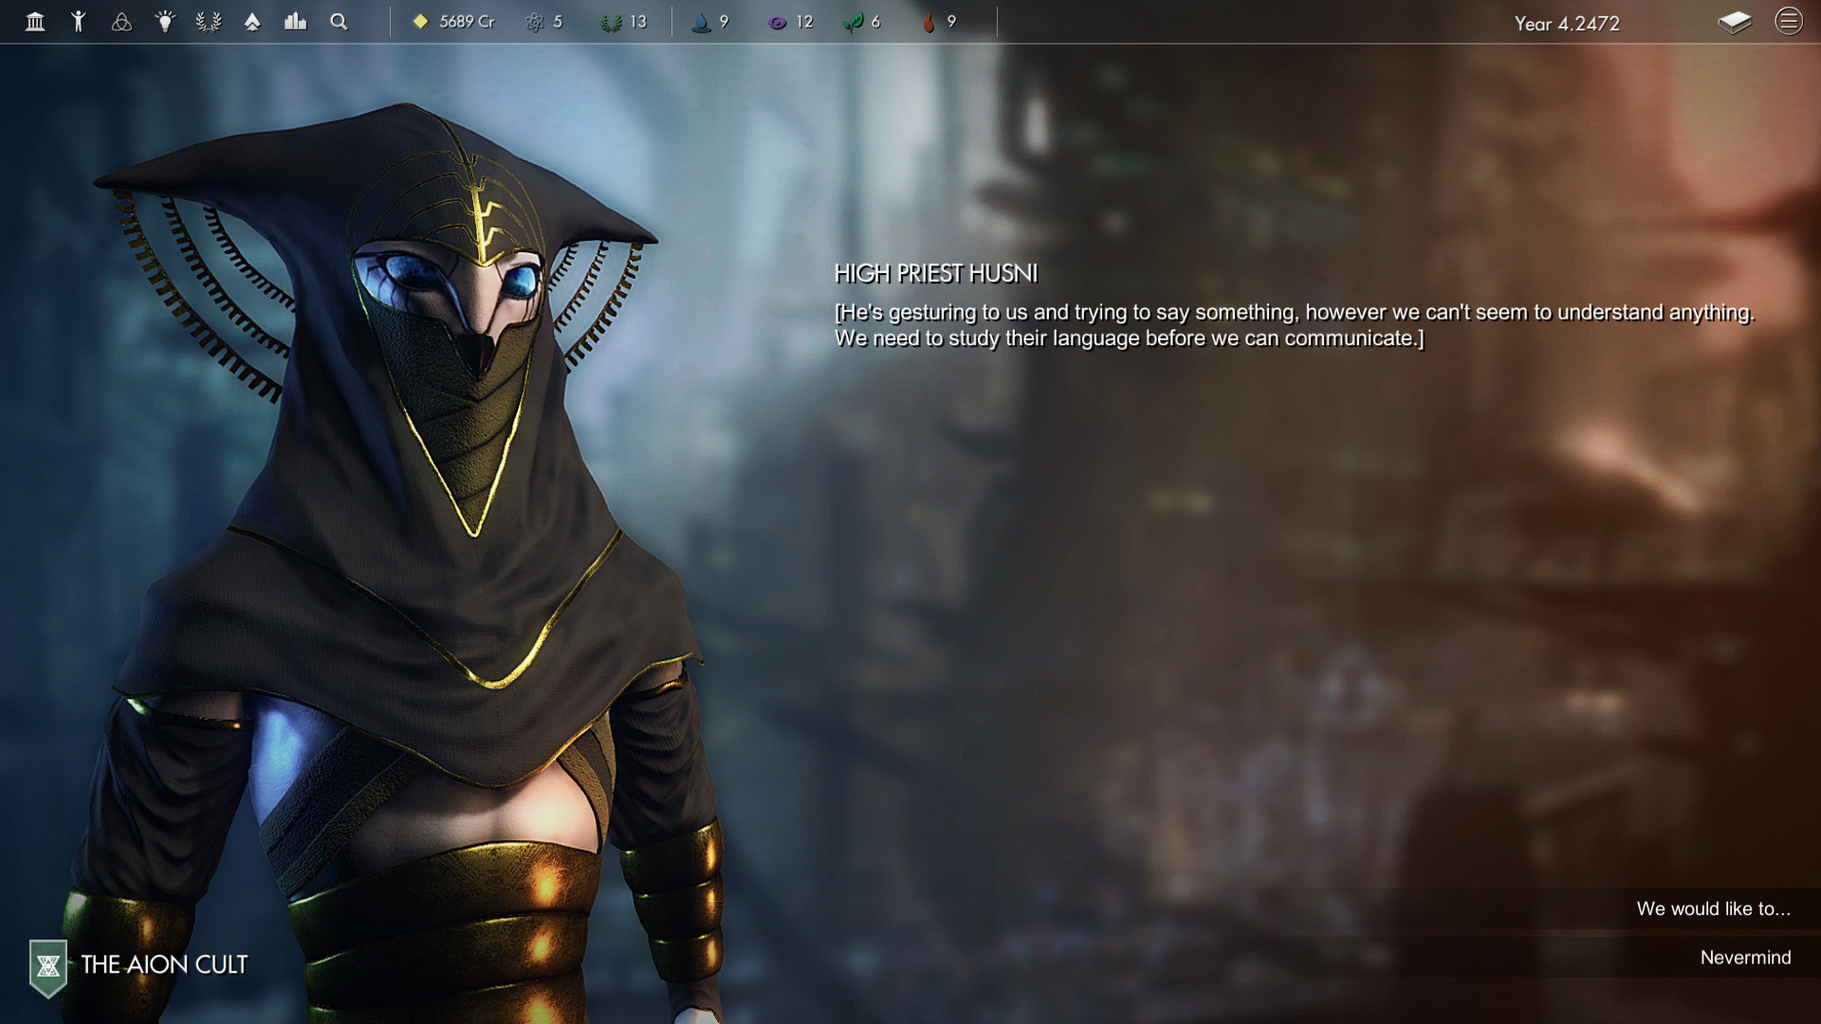
Task: Click the water droplet resource icon
Action: [x=701, y=21]
